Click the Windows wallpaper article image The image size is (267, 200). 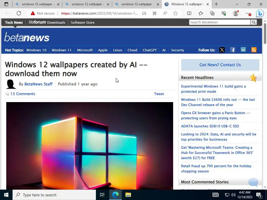point(90,146)
